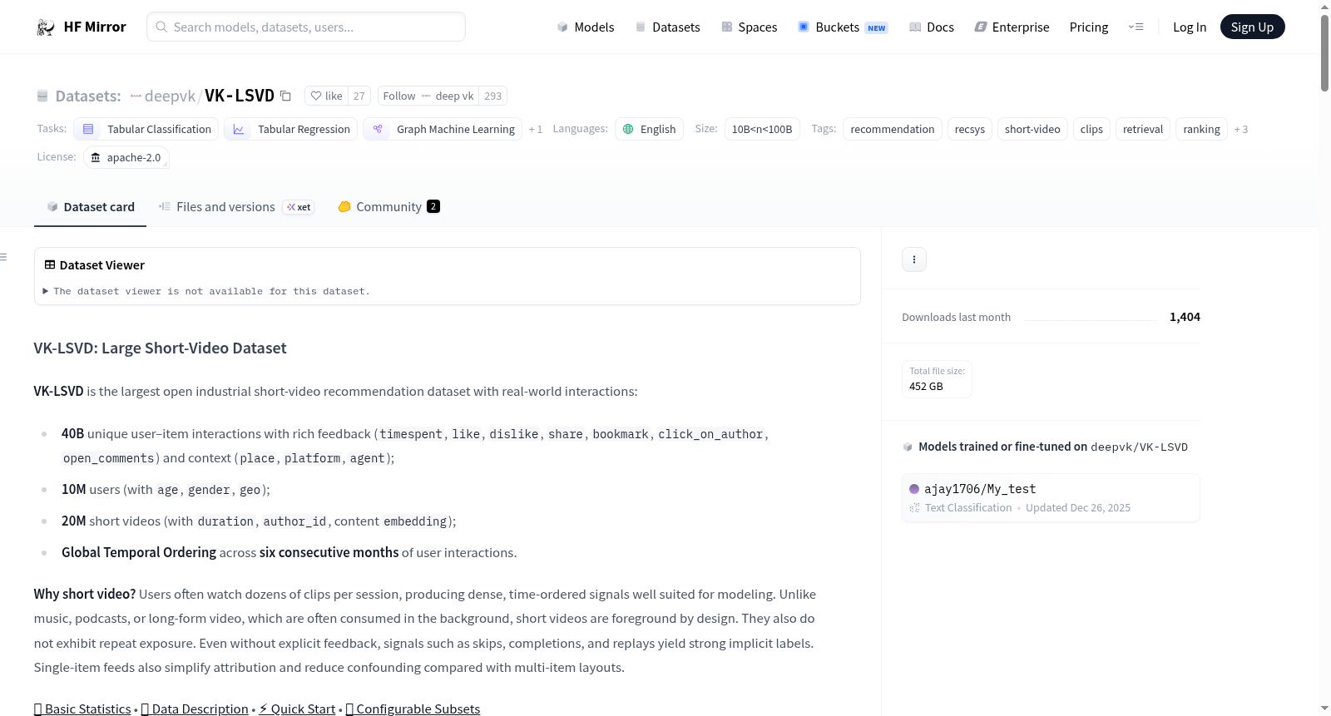Click the page vertical scrollbar
The image size is (1331, 716).
tap(1324, 52)
